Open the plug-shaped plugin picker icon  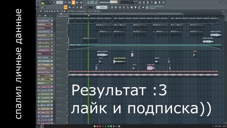point(135,7)
